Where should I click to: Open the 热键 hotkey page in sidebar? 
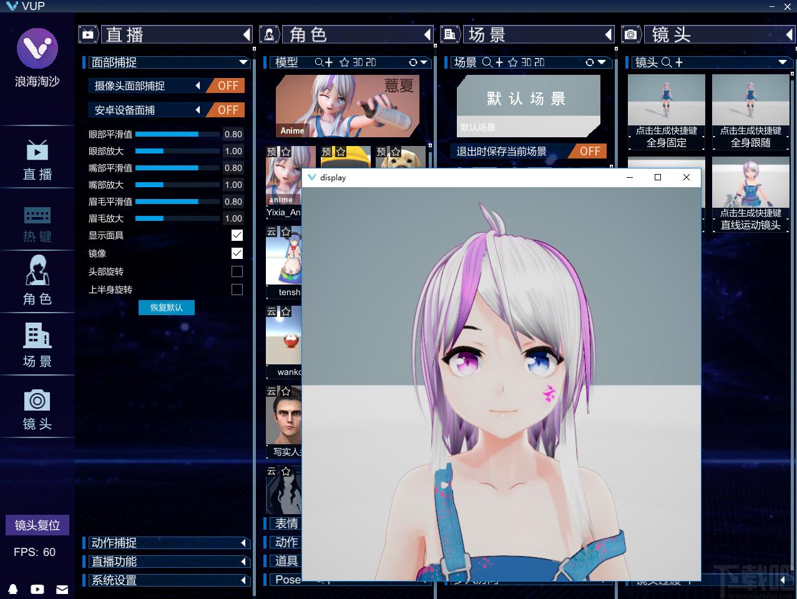[x=37, y=223]
